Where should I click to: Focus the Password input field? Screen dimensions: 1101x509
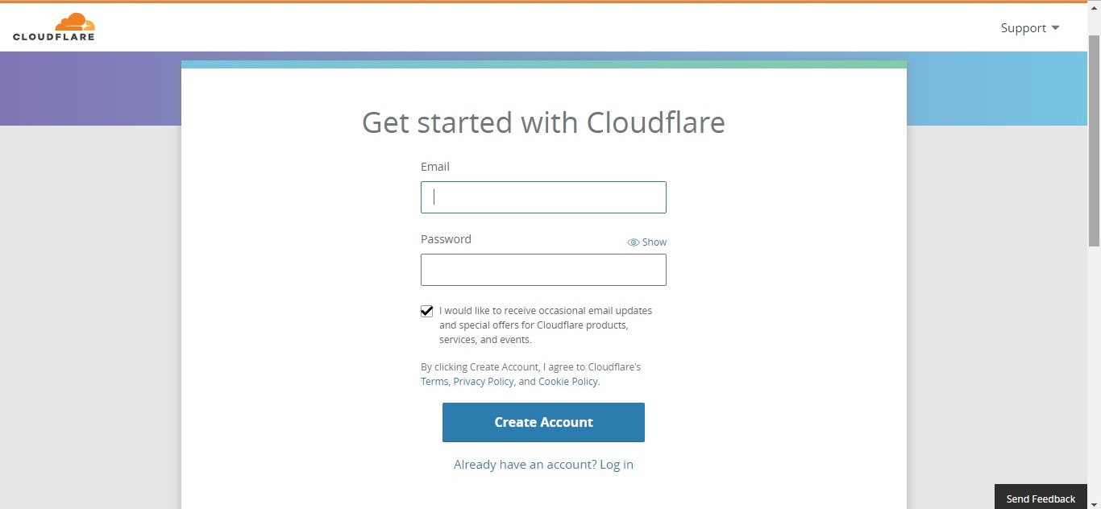(x=543, y=270)
